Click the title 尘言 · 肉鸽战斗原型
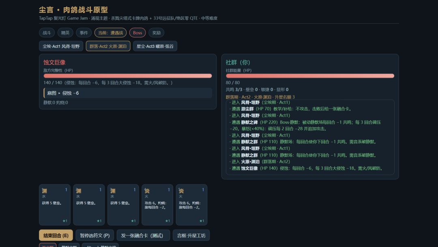 pos(73,10)
